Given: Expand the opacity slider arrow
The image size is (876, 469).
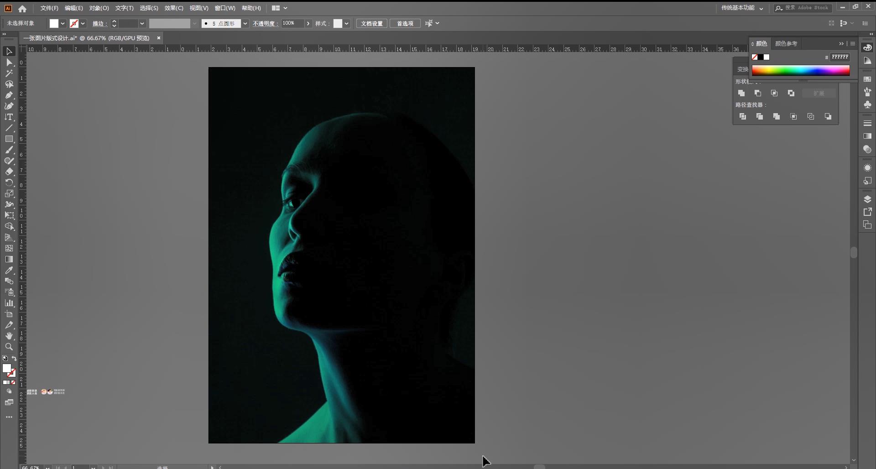Looking at the screenshot, I should pos(308,23).
